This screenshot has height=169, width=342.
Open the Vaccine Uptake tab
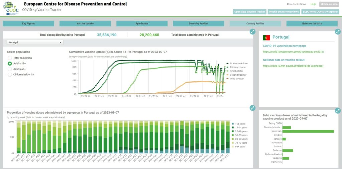pyautogui.click(x=85, y=24)
